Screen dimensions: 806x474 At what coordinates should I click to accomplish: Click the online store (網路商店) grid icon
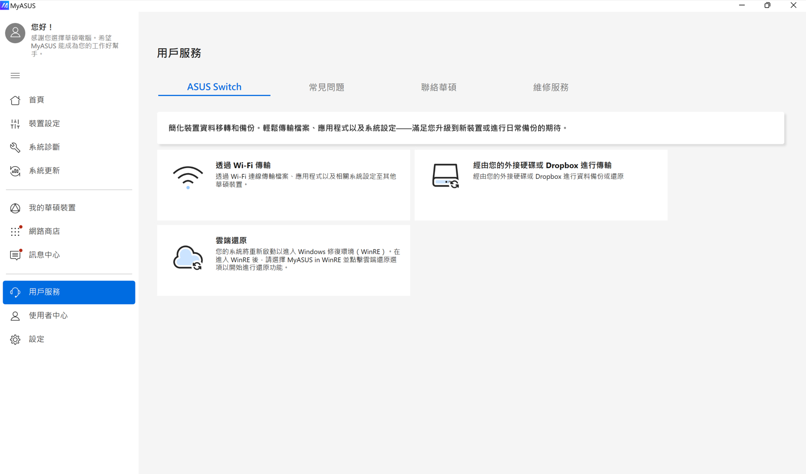[15, 232]
